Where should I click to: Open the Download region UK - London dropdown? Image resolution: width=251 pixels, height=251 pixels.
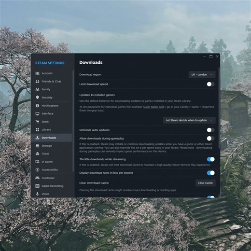202,75
